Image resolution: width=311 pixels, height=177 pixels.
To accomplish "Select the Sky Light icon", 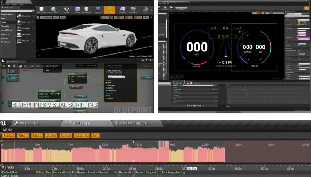I will click(x=19, y=41).
